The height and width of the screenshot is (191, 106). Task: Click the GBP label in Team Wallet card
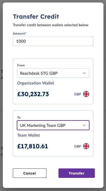click(77, 146)
